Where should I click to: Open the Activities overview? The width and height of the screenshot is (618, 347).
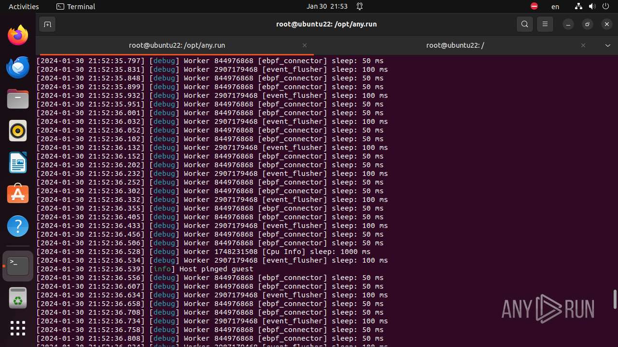24,6
